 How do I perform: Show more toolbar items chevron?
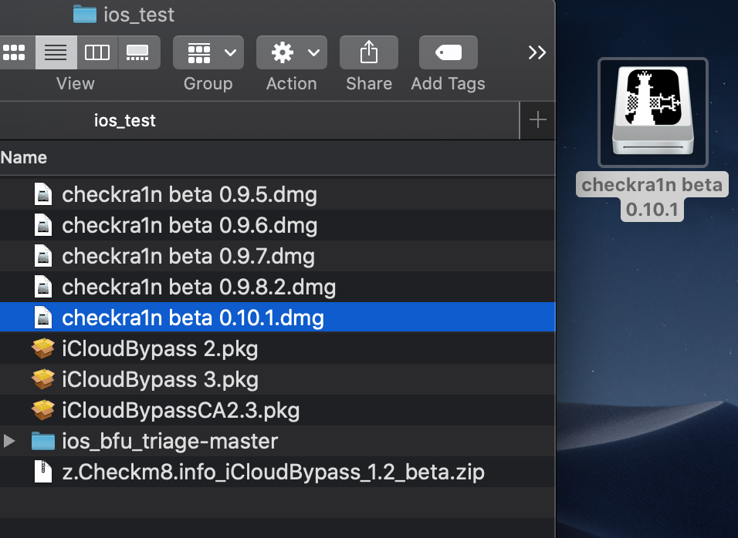point(537,52)
